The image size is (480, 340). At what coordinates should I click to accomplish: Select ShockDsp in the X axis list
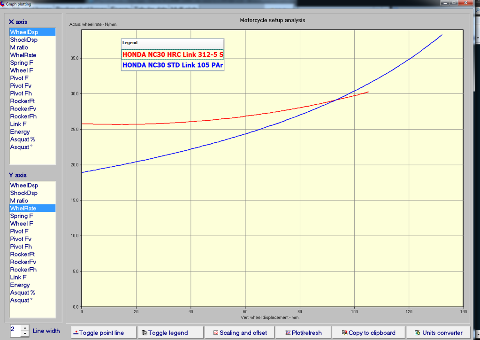pyautogui.click(x=32, y=39)
